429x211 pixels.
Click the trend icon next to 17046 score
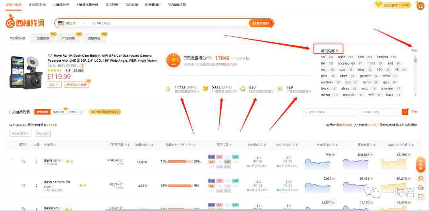click(248, 58)
